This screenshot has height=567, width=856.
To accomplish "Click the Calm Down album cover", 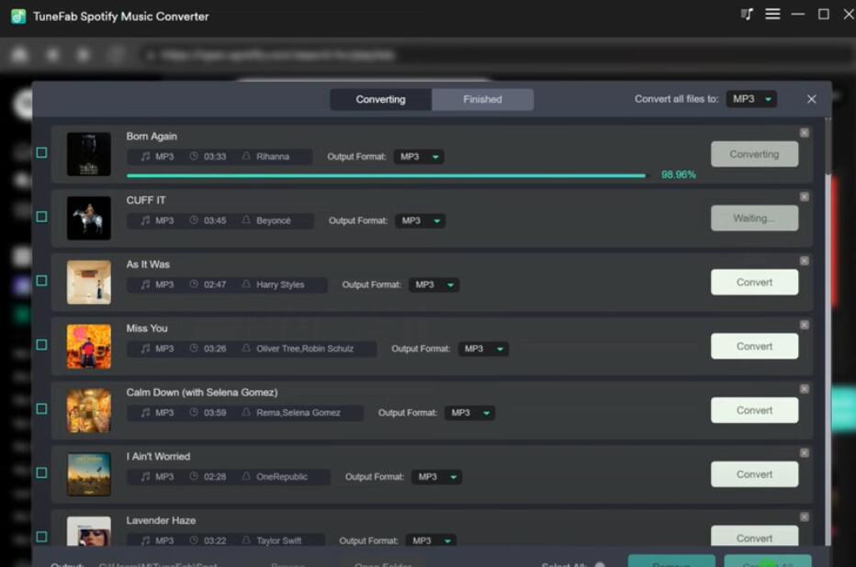I will (x=89, y=410).
